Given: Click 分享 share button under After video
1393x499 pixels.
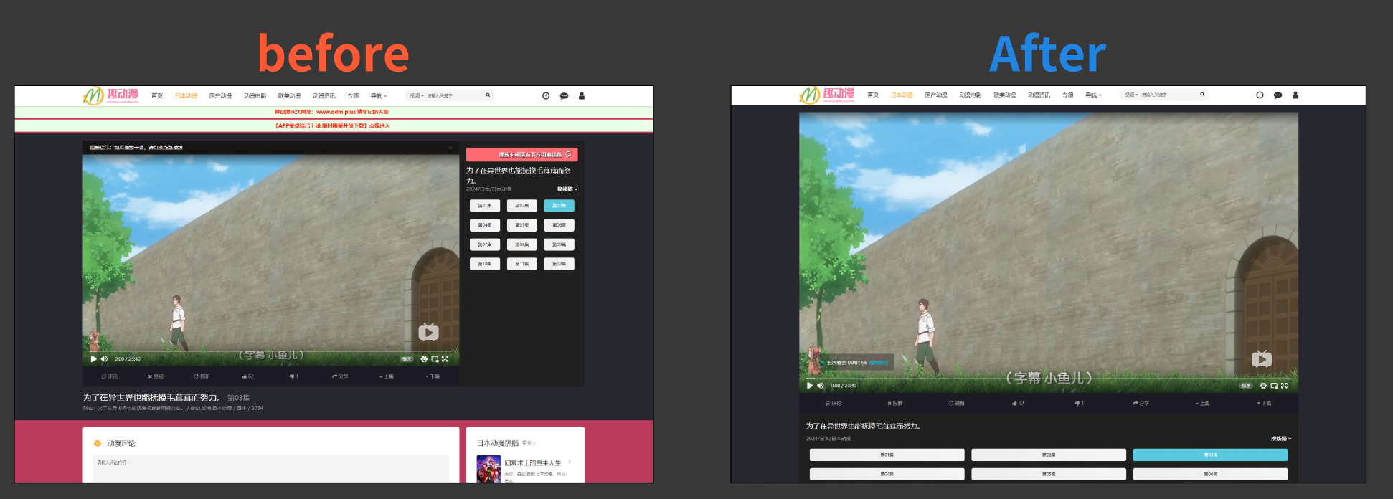Looking at the screenshot, I should click(x=1141, y=403).
